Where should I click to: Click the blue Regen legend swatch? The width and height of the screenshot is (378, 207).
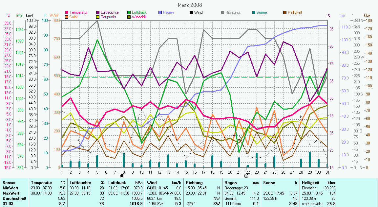coord(160,12)
